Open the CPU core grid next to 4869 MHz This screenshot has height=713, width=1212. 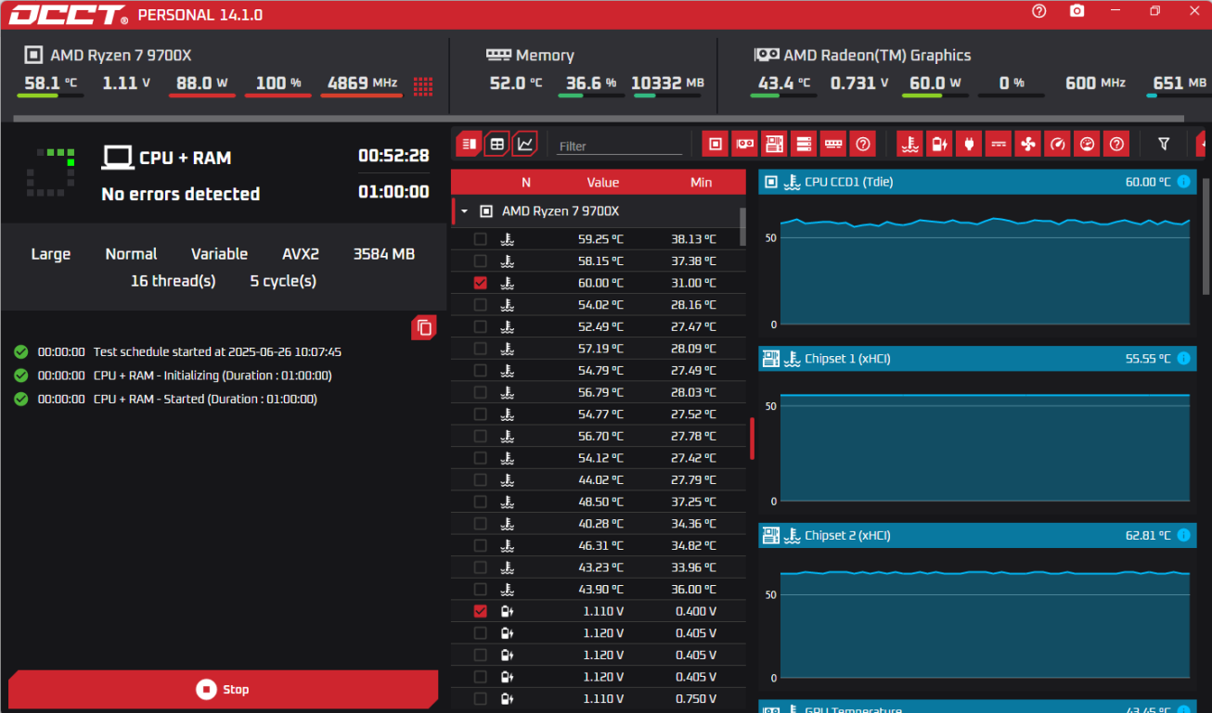[423, 86]
